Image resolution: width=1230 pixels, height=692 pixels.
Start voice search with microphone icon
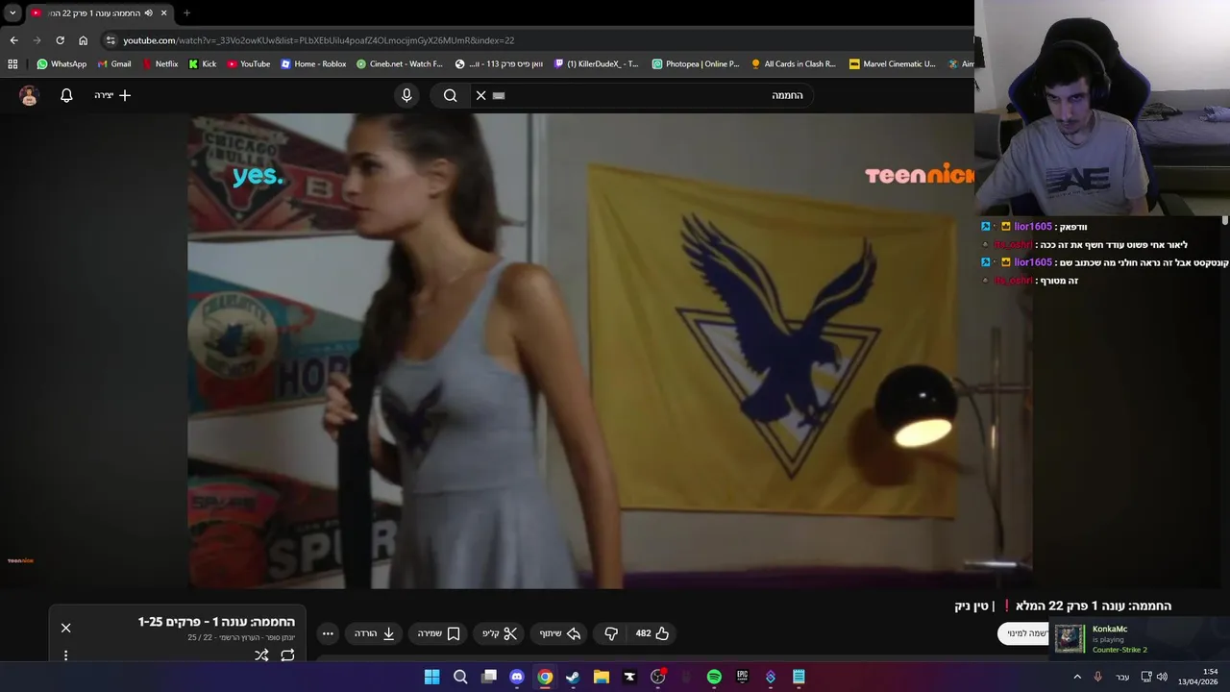pyautogui.click(x=406, y=95)
